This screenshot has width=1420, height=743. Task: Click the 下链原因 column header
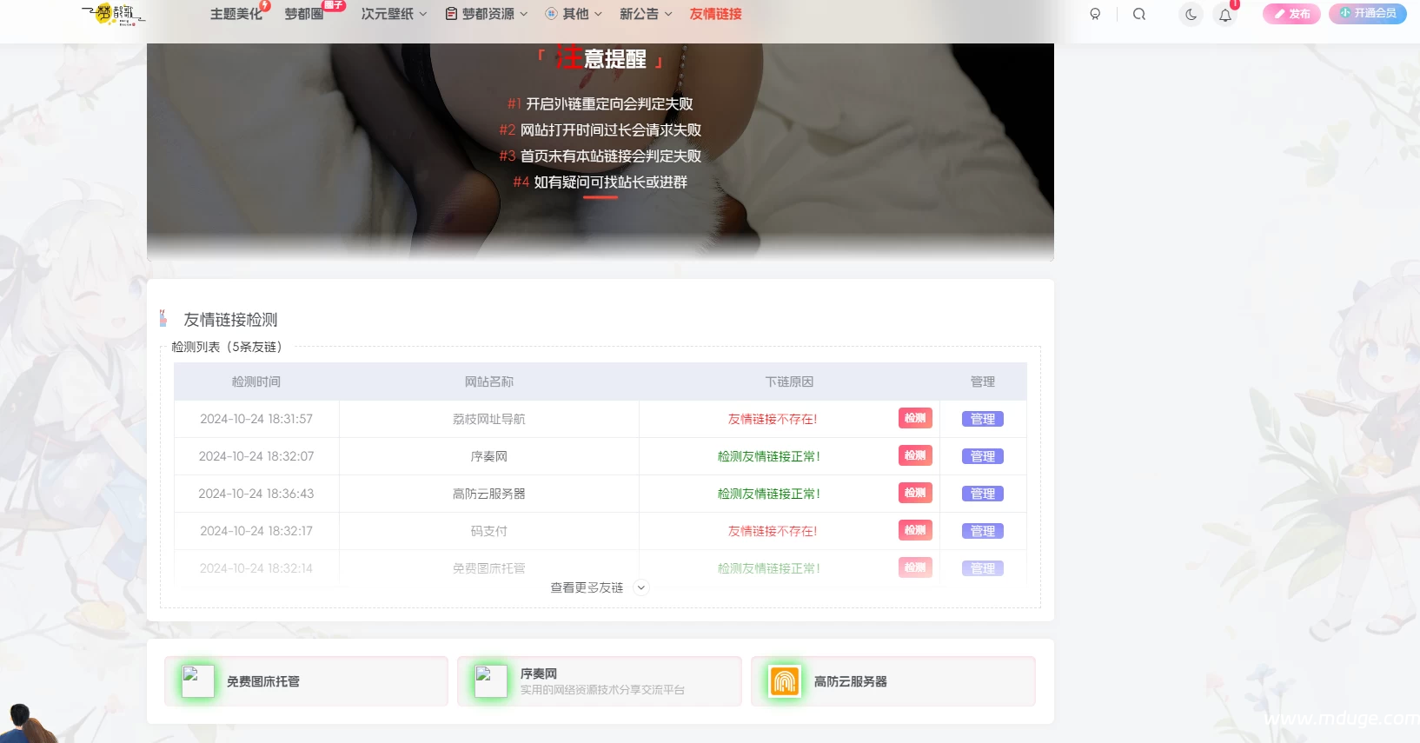click(x=789, y=381)
